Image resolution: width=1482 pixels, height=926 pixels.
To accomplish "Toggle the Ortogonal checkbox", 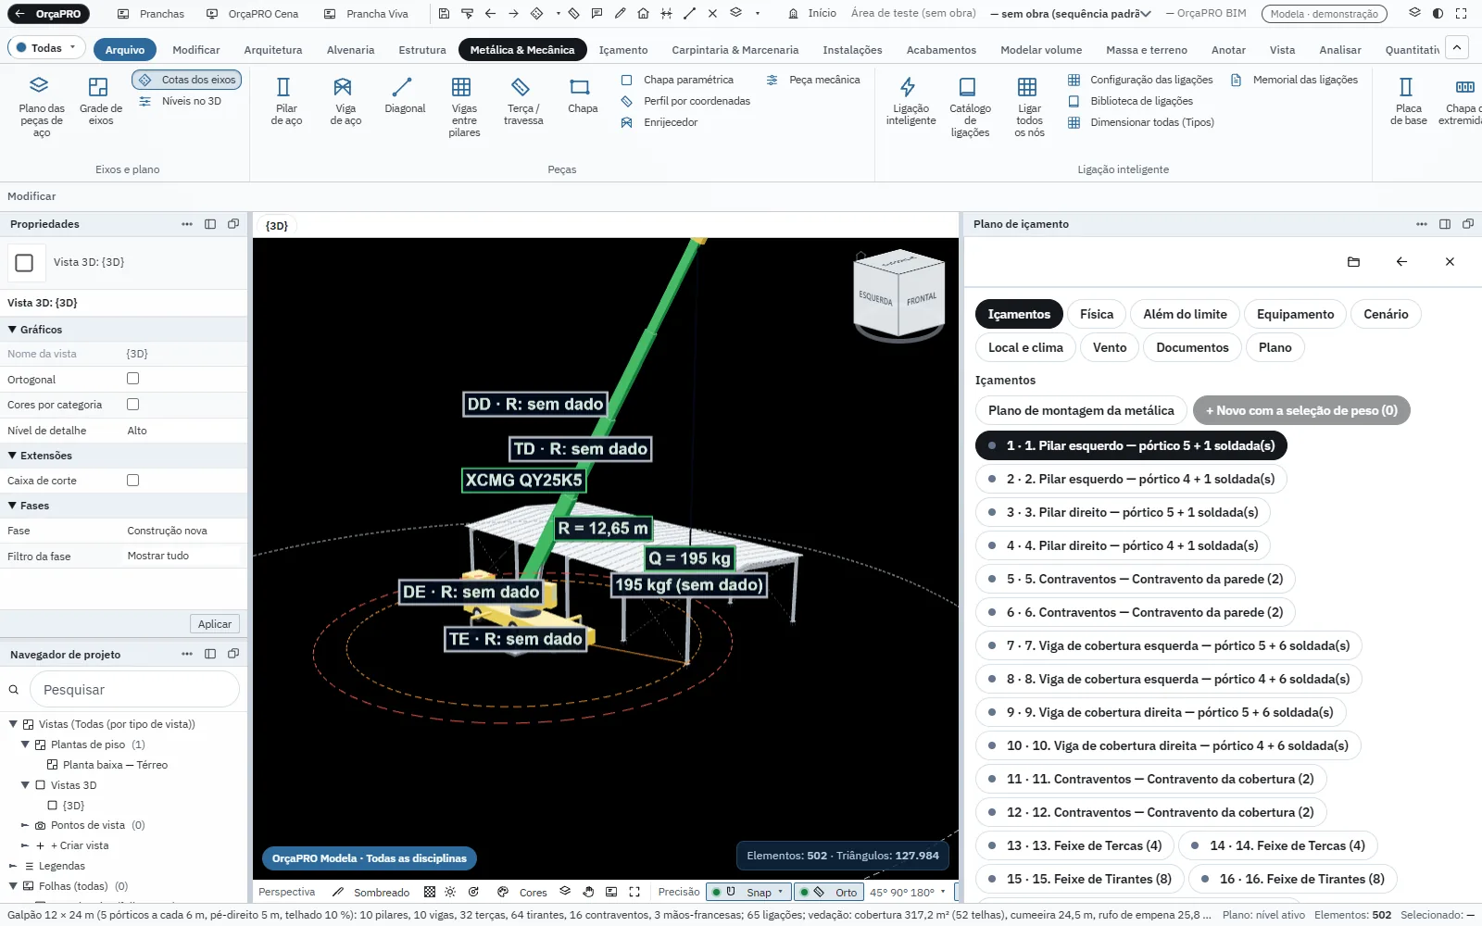I will 132,379.
